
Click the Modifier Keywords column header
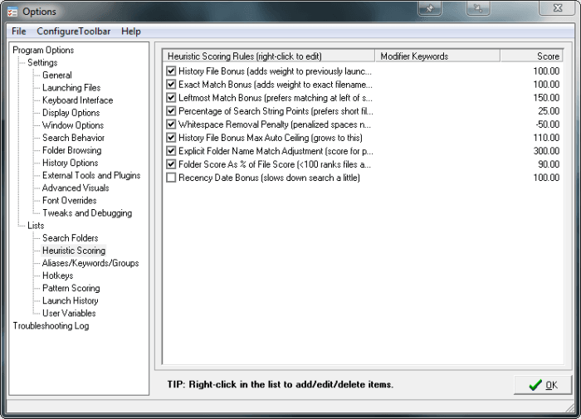tap(437, 56)
